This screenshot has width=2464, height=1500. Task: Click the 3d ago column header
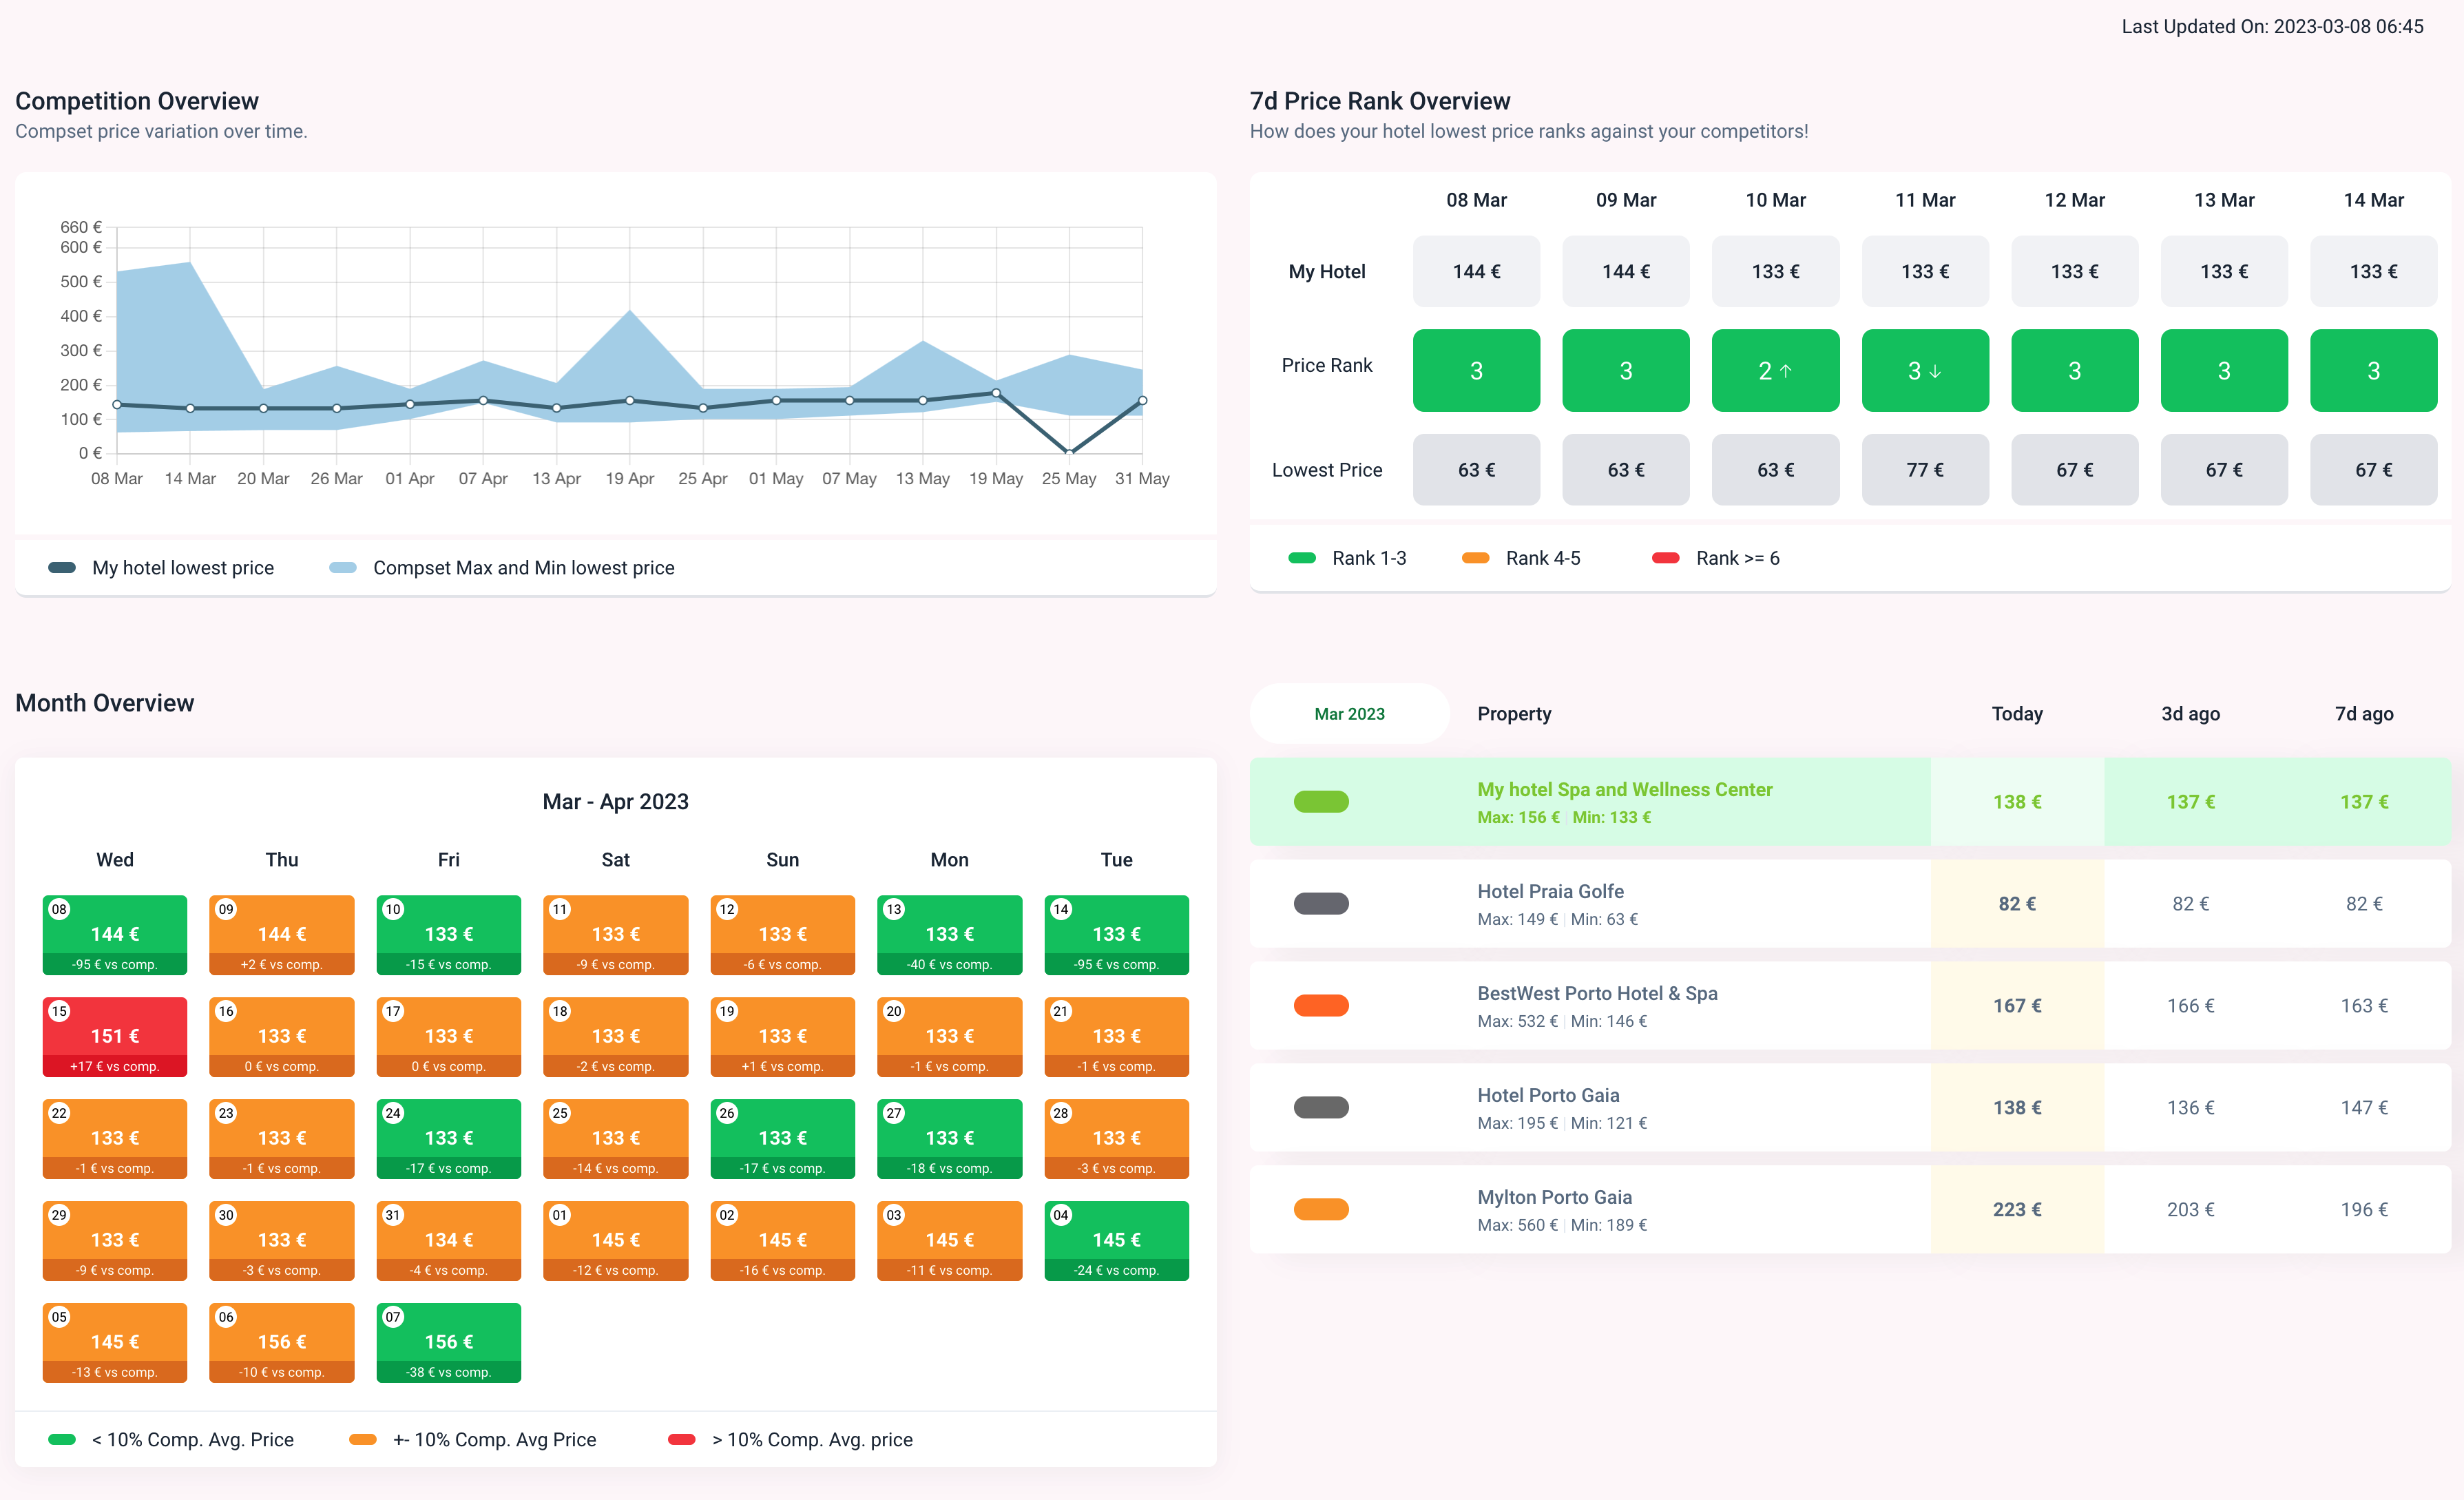tap(2190, 714)
